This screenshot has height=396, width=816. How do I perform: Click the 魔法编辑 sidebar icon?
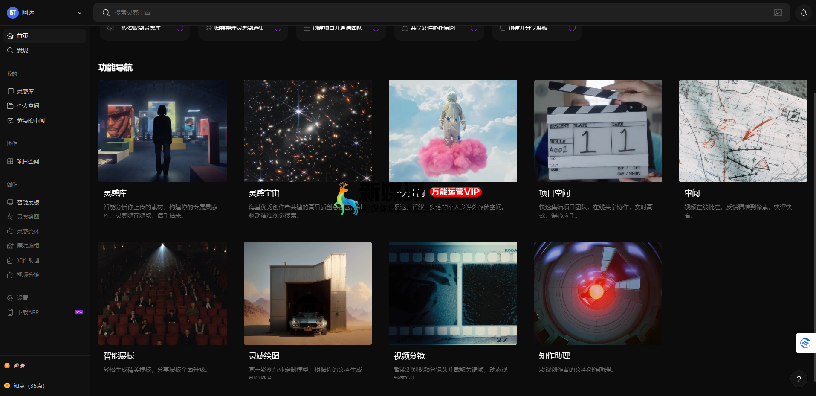click(10, 246)
